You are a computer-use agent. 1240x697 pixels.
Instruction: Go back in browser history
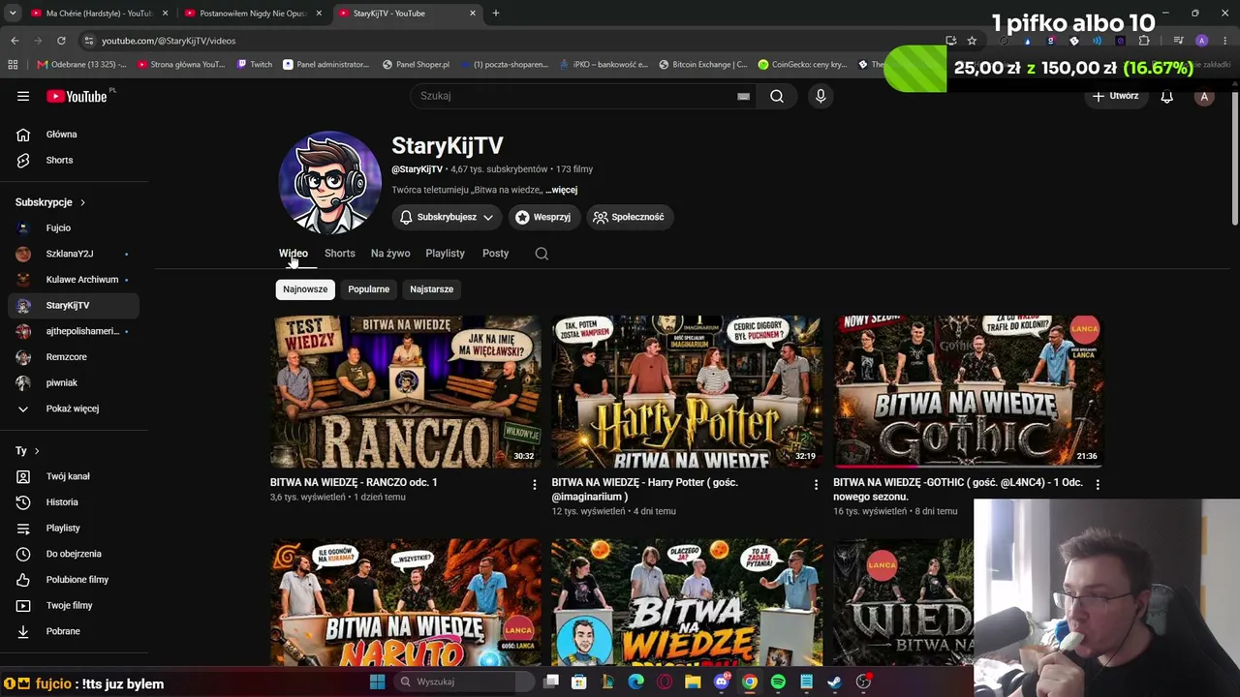15,41
